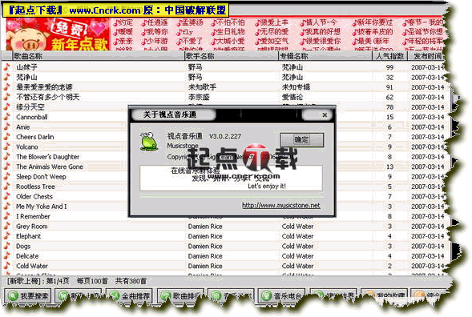Screen dimensions: 472x317
Task: Click the 我要搜索 button
Action: (x=28, y=296)
